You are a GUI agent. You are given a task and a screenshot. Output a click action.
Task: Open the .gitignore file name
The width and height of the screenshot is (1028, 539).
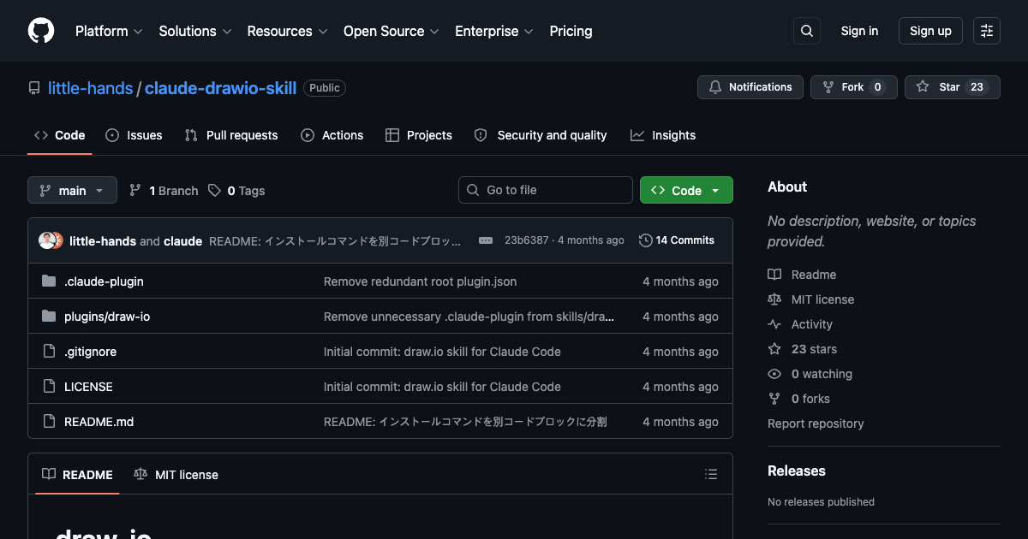pyautogui.click(x=90, y=352)
